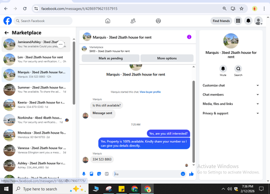
Task: Click the Windows taskbar search box
Action: pos(51,189)
